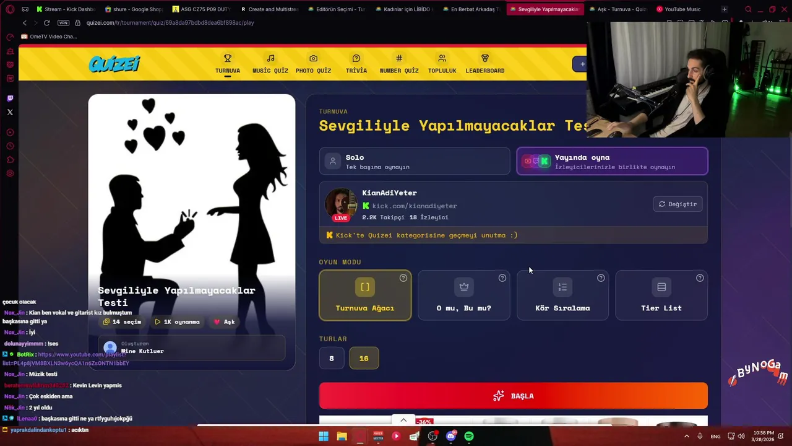Open a new browser tab with plus
Screen dimensions: 792x446
coord(724,9)
